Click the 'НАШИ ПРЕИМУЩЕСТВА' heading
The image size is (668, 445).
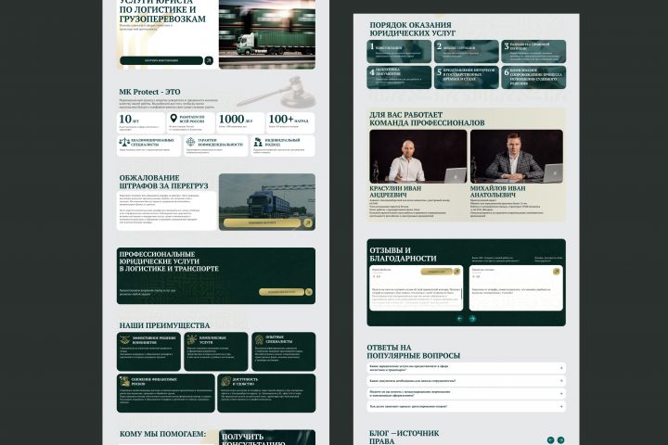164,325
